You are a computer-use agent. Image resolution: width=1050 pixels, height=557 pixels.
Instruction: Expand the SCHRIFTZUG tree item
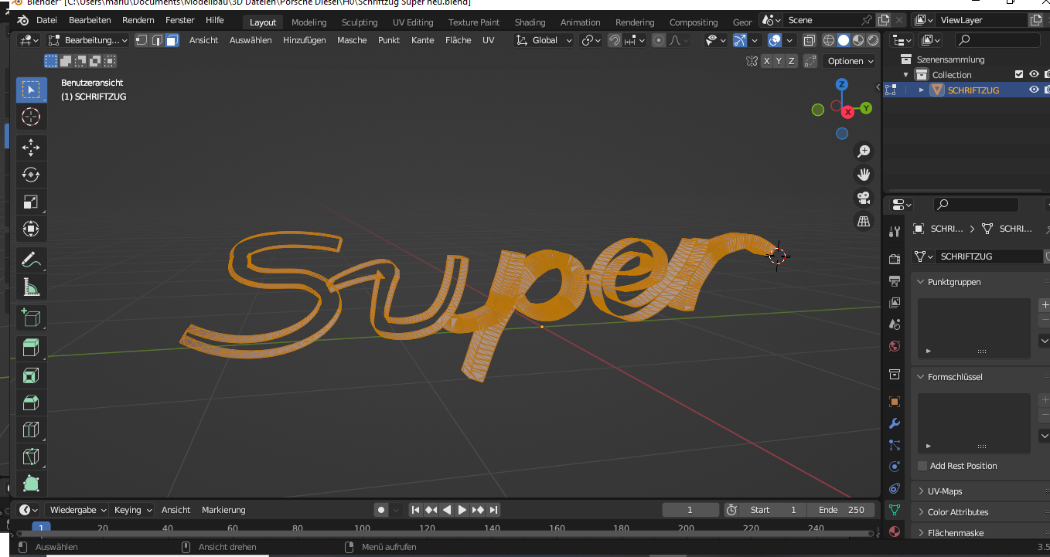(922, 90)
